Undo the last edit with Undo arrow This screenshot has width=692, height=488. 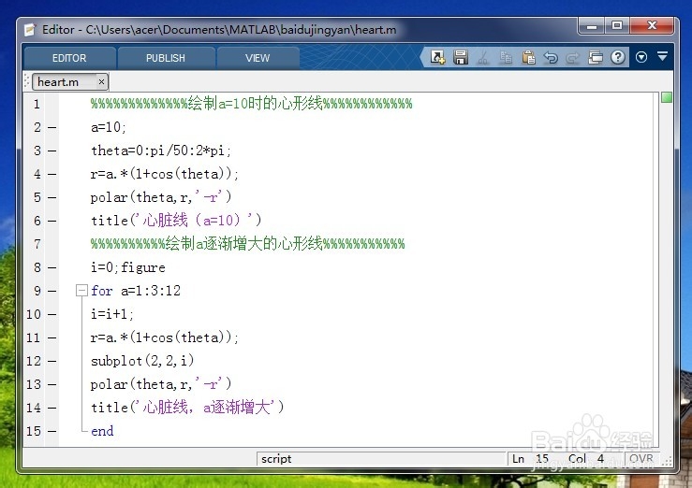[551, 57]
